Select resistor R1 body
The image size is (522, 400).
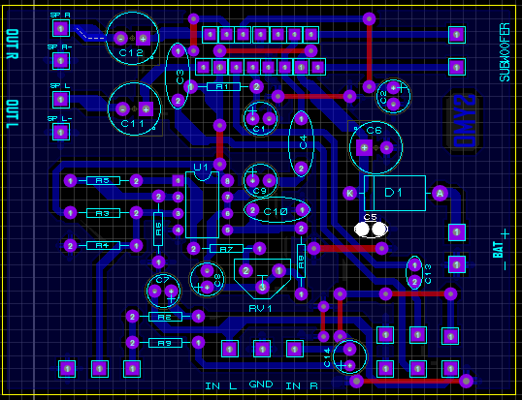(223, 87)
